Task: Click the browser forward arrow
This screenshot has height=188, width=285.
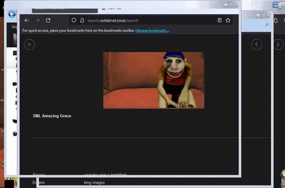Action: [37, 20]
